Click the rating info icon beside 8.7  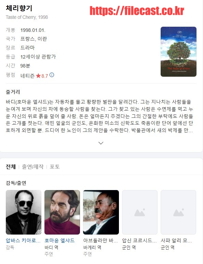pos(52,75)
